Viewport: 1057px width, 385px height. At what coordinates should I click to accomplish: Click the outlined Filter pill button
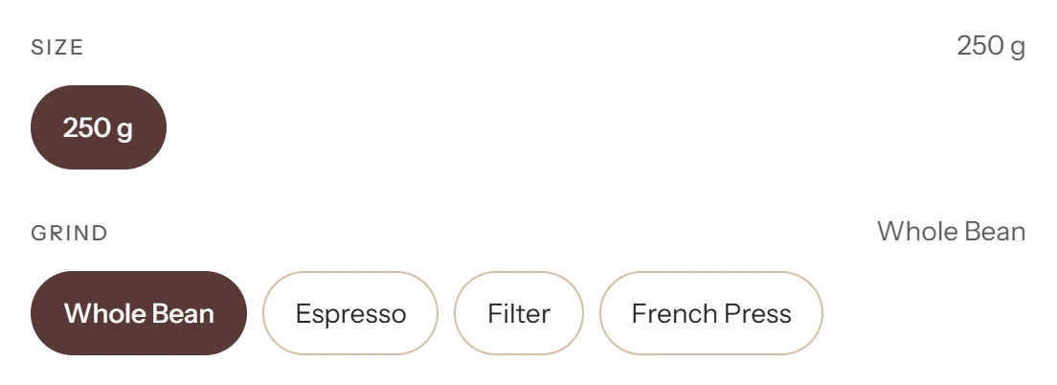(x=518, y=313)
